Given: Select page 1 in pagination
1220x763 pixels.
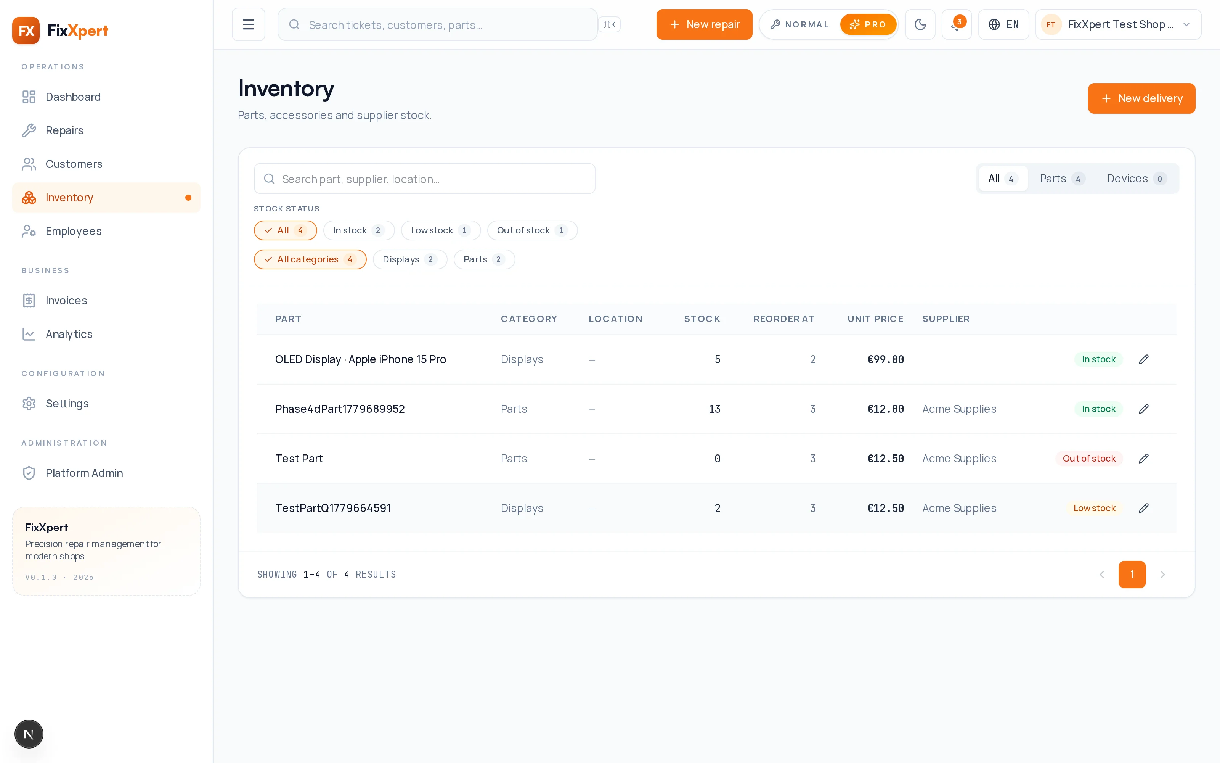Looking at the screenshot, I should tap(1132, 574).
